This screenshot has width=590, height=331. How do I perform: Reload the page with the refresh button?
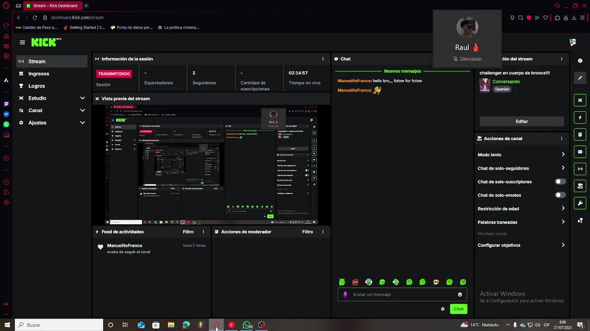coord(35,17)
